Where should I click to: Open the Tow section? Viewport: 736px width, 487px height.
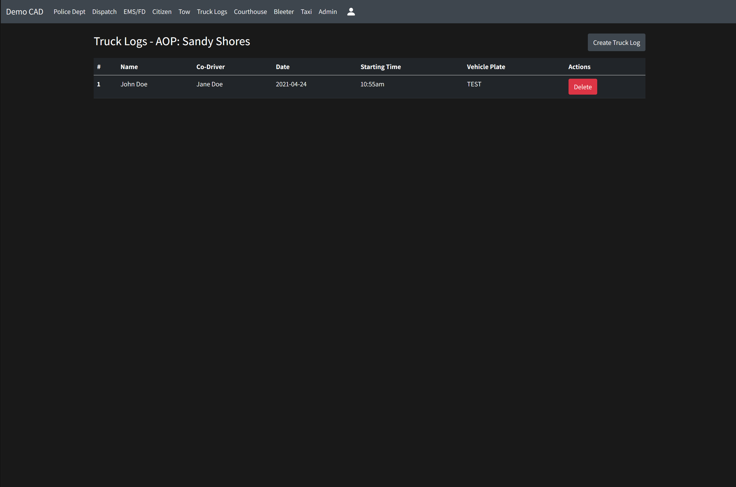coord(184,12)
